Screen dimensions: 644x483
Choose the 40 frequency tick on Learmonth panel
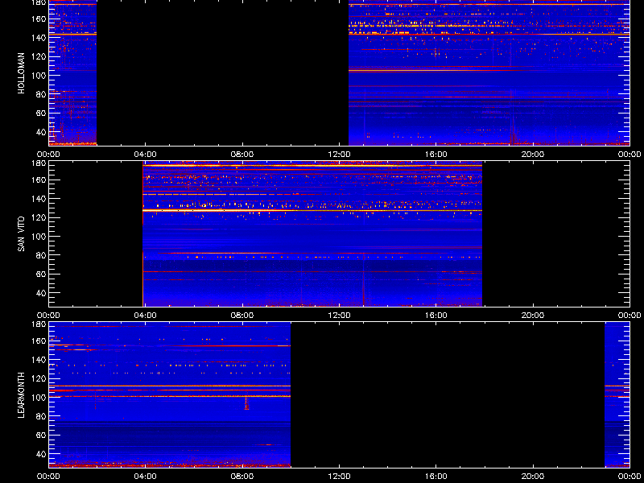point(42,454)
